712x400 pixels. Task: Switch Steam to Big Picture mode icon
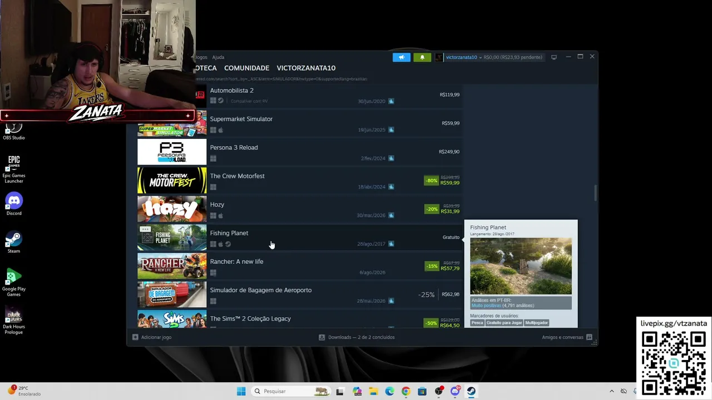[x=553, y=57]
